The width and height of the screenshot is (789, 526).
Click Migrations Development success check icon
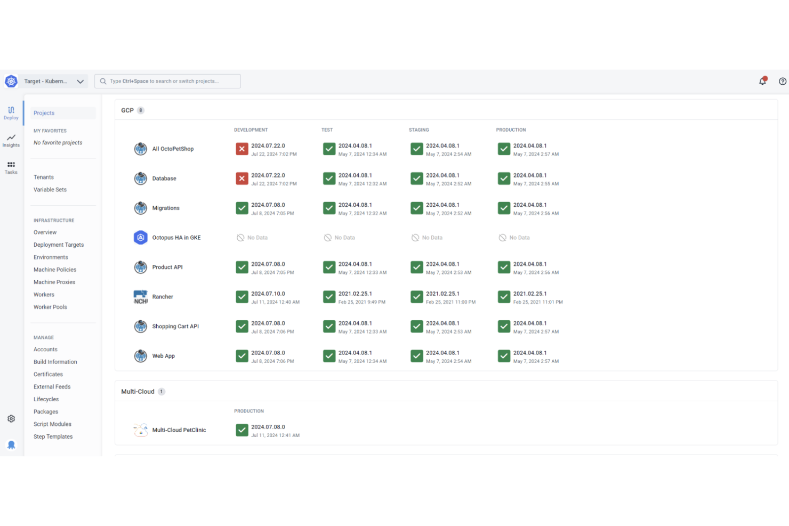pyautogui.click(x=242, y=208)
